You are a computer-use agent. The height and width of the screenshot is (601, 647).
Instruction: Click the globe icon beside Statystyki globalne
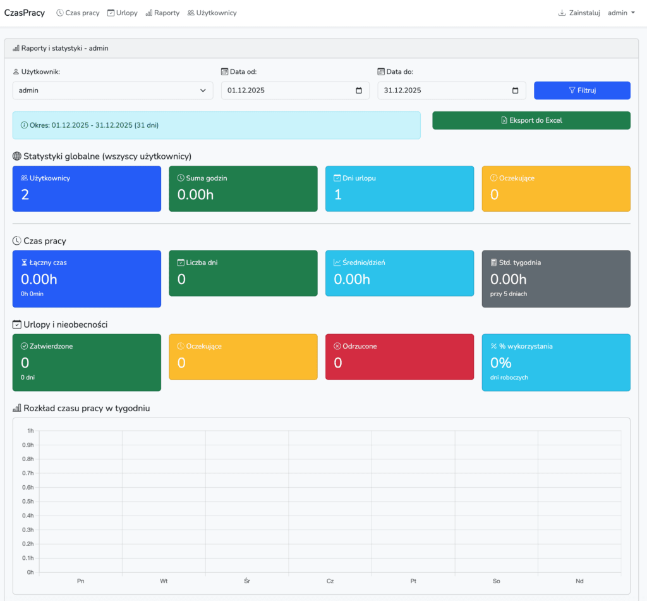pos(17,156)
